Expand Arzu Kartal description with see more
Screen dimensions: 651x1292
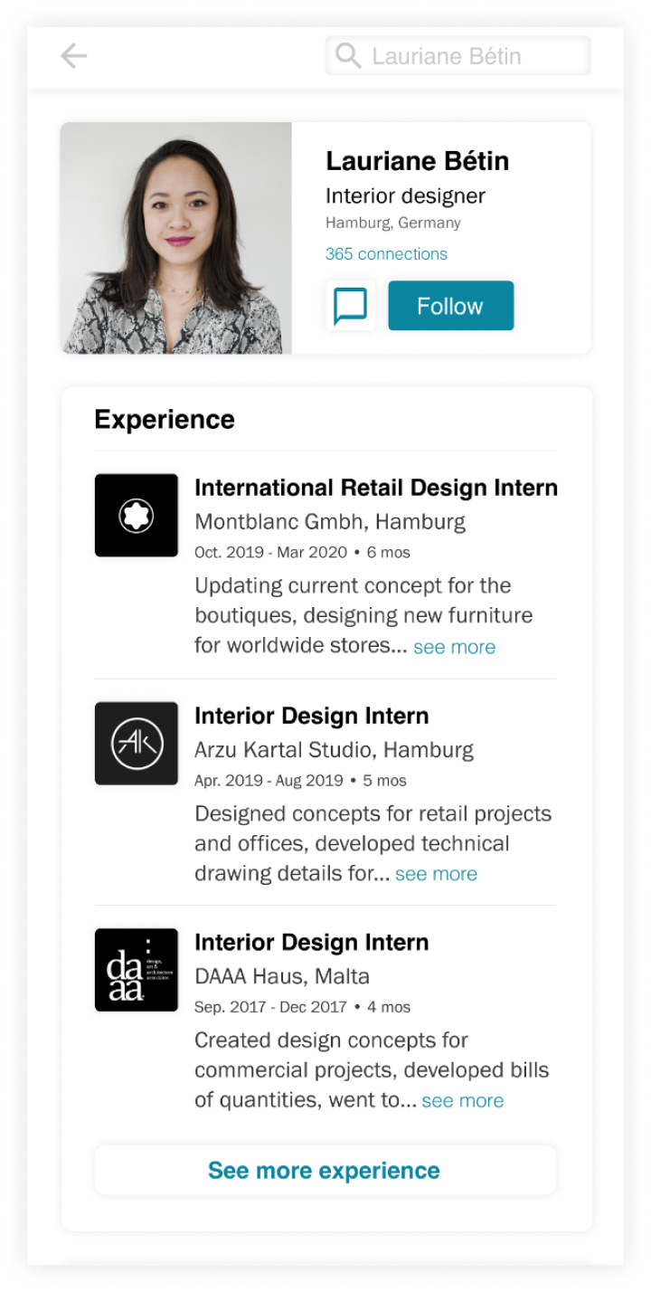click(436, 874)
